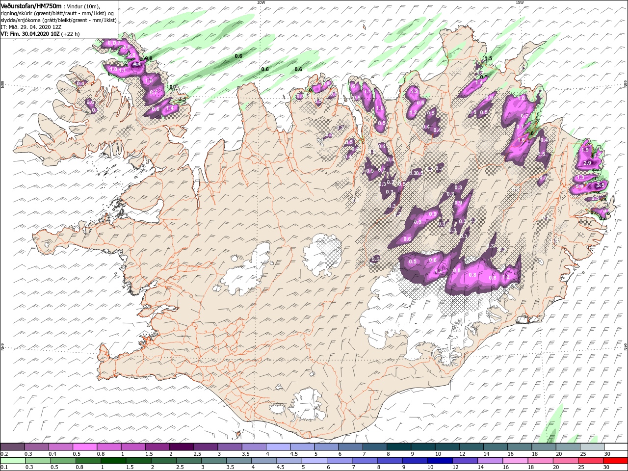Click the 3.5 snowfall value on the east coast map
Screen dimensions: 628x471
[x=601, y=185]
